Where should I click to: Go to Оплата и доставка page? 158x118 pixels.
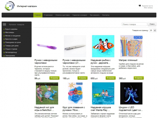tap(62, 15)
